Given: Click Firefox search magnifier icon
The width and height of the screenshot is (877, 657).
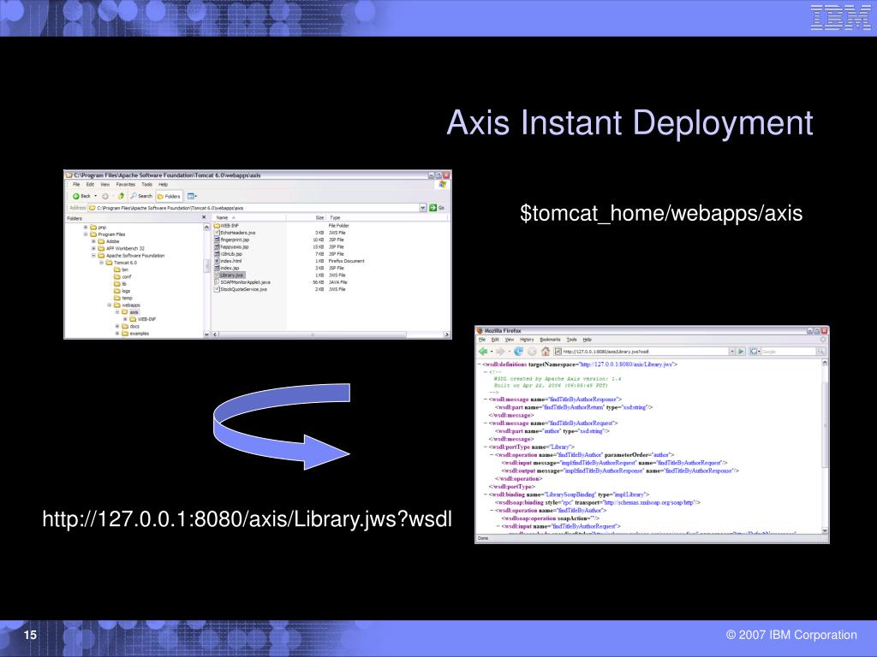Looking at the screenshot, I should [820, 352].
